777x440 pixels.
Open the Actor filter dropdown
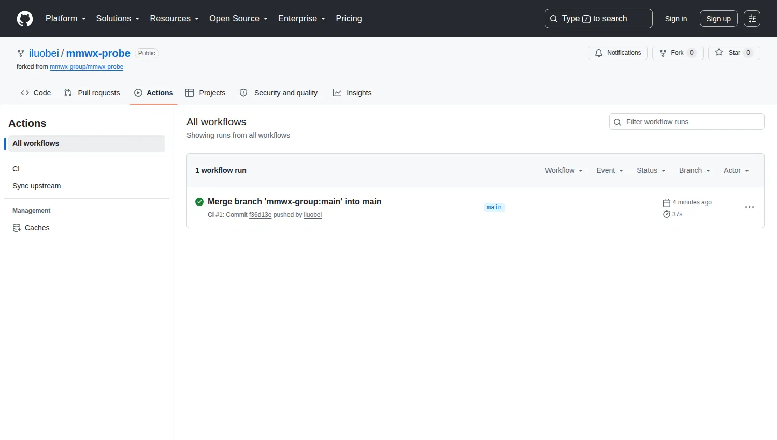(736, 170)
